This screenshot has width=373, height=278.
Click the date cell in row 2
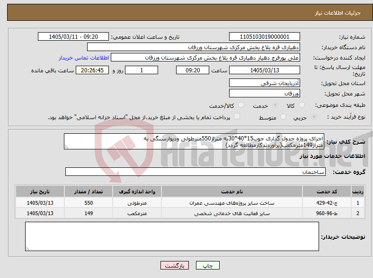coord(40,213)
